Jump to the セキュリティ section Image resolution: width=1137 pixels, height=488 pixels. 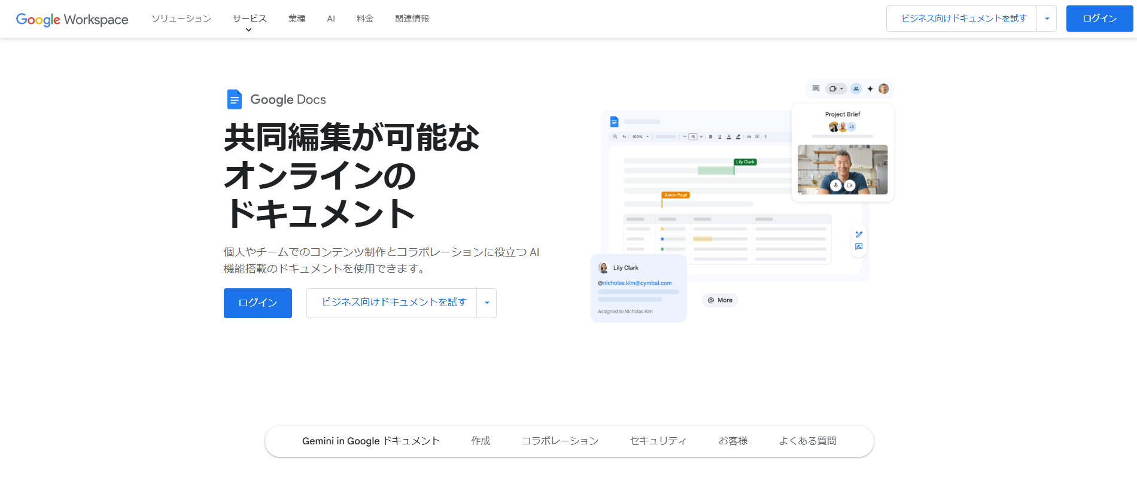click(x=658, y=441)
